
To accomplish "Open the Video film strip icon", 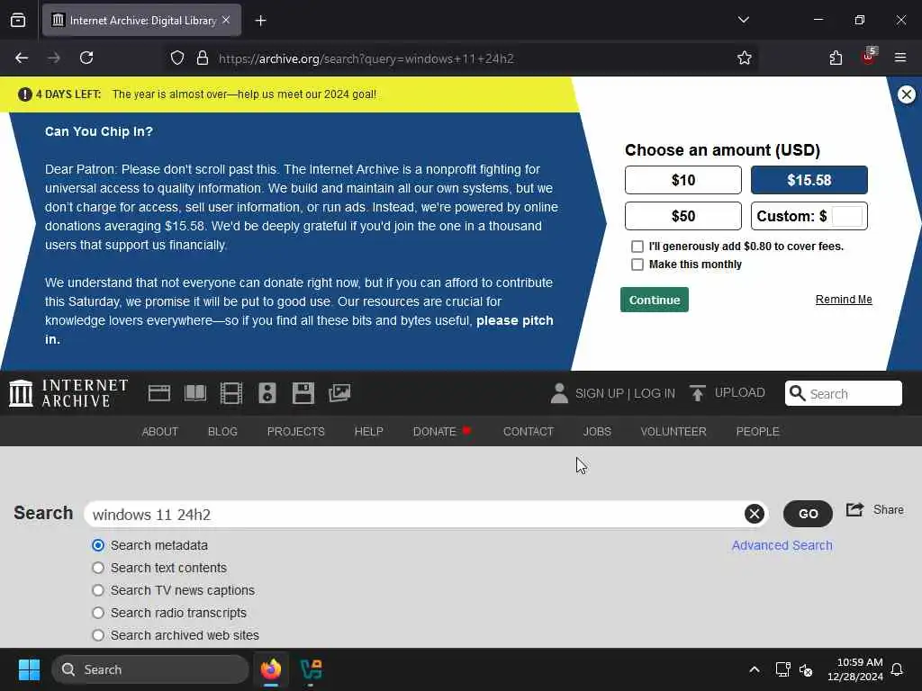I will [231, 393].
